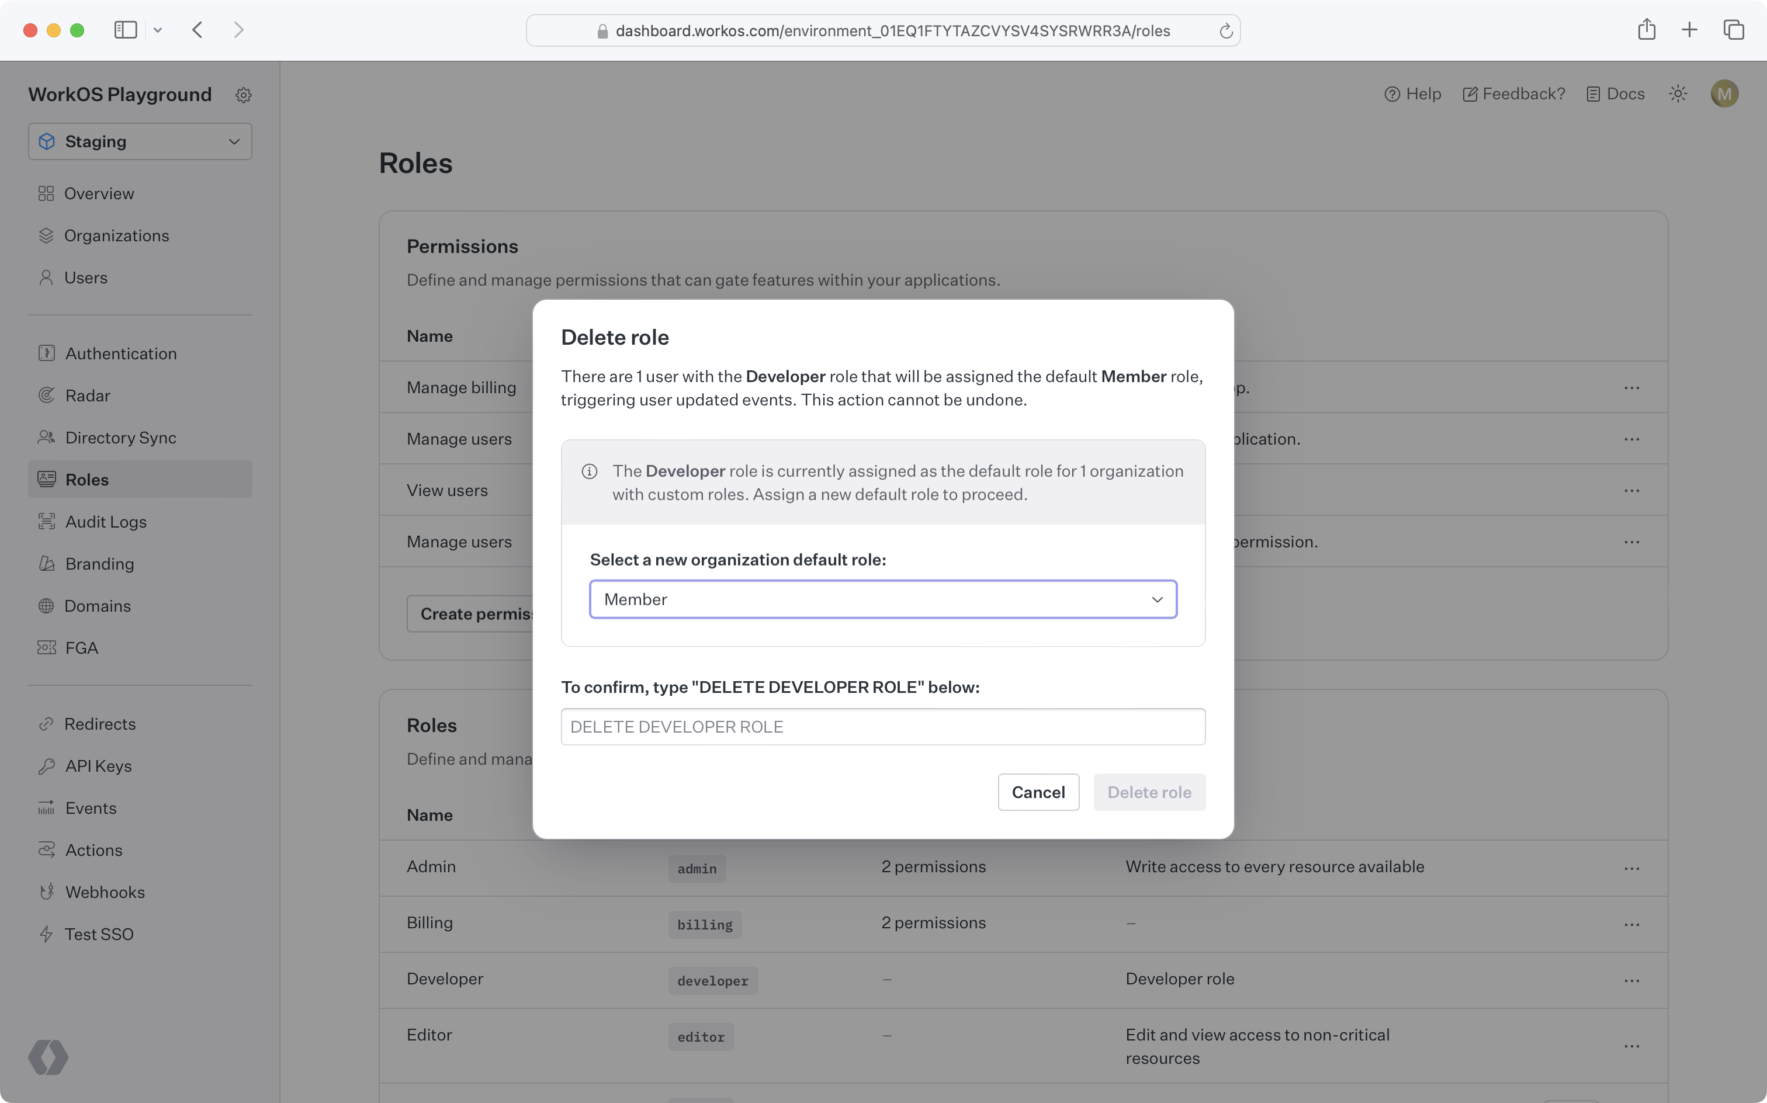Open API Keys in the sidebar
This screenshot has height=1103, width=1767.
[x=140, y=766]
